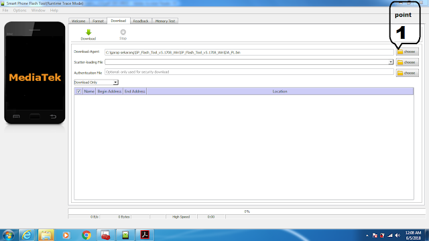
Task: Click the End Address column header
Action: [x=135, y=91]
